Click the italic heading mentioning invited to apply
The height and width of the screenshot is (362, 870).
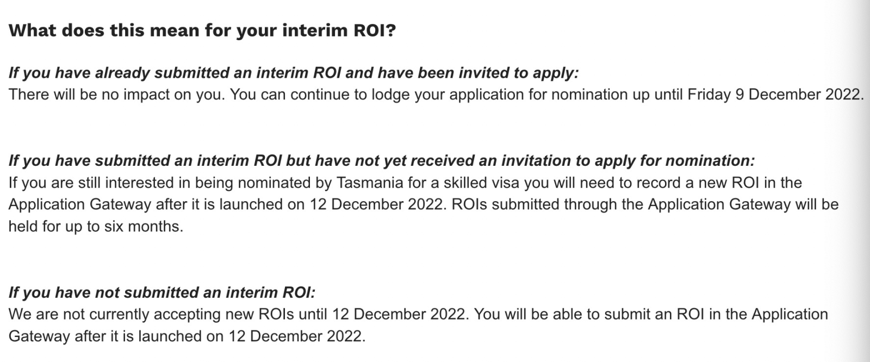[x=294, y=73]
